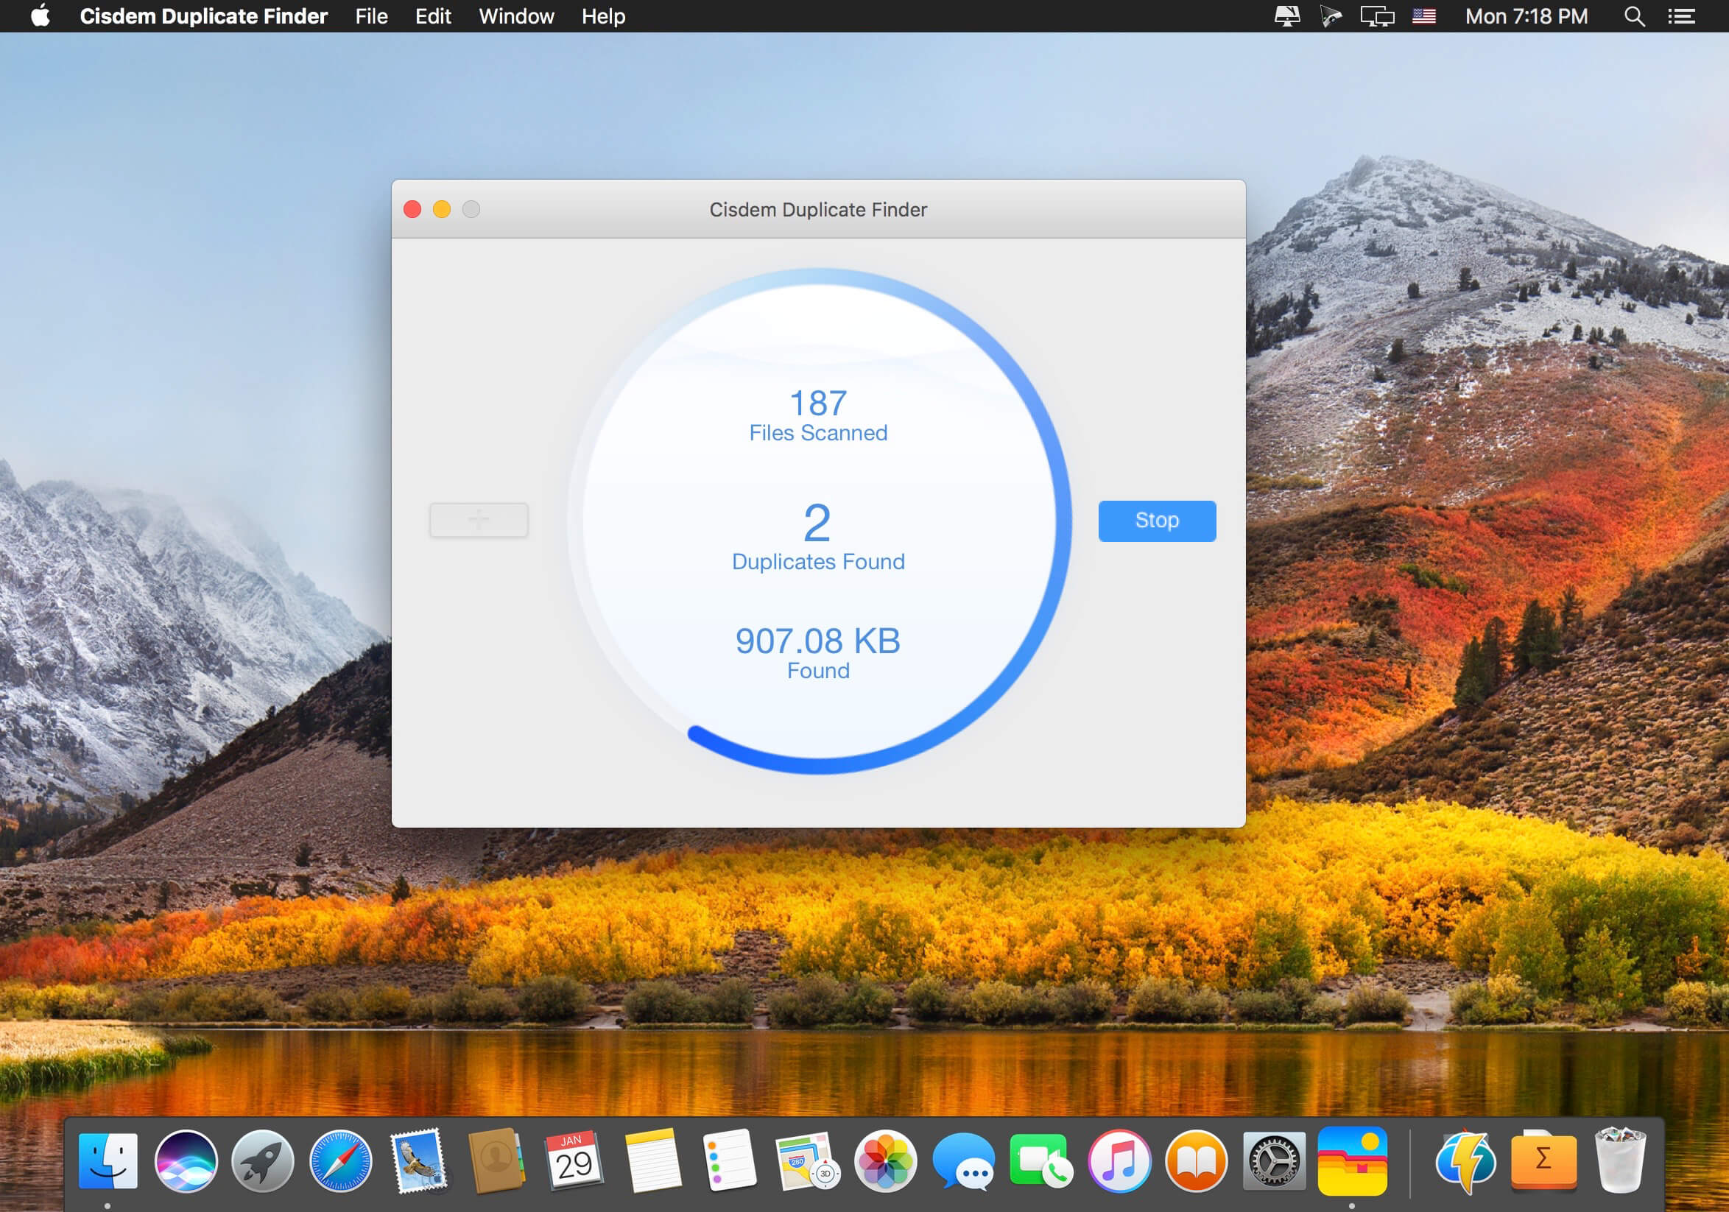Open Finder from the Dock
The image size is (1729, 1212).
108,1162
